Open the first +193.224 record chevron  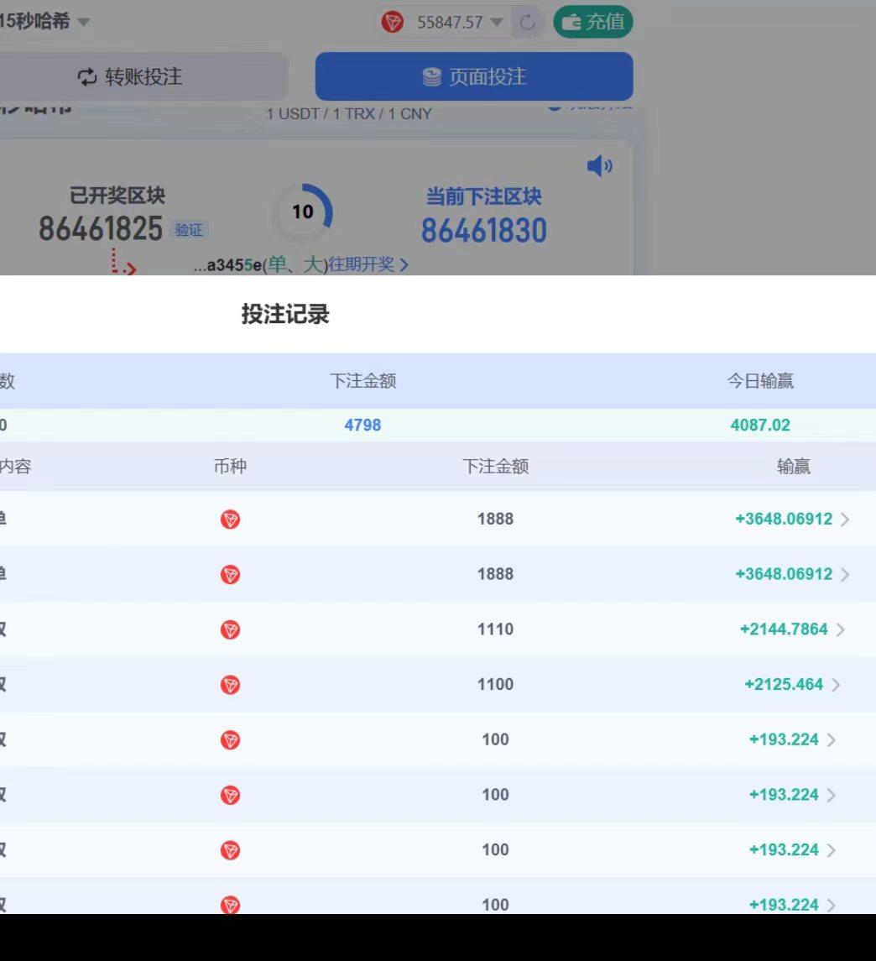[x=832, y=739]
